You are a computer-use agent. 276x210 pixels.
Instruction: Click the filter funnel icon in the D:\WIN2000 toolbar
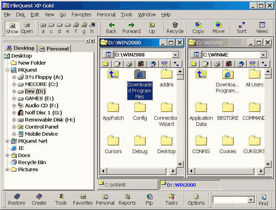pyautogui.click(x=165, y=64)
